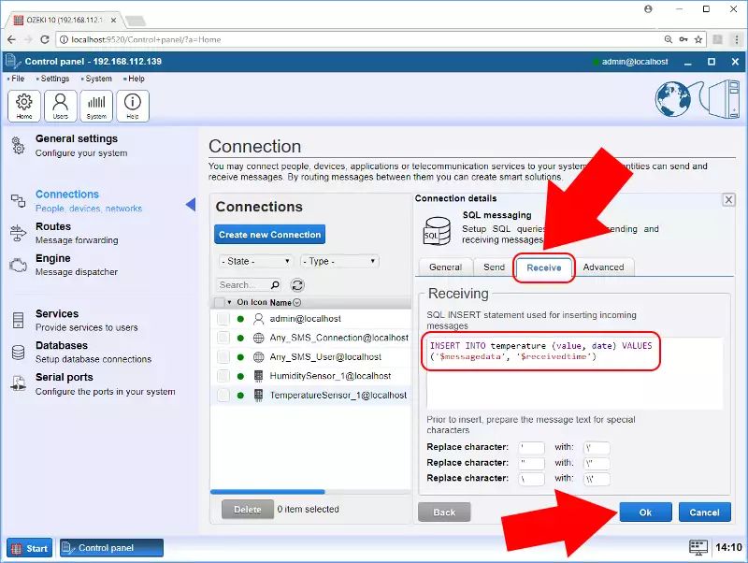Click the SQL INSERT statement text area
This screenshot has height=563, width=748.
(x=574, y=373)
